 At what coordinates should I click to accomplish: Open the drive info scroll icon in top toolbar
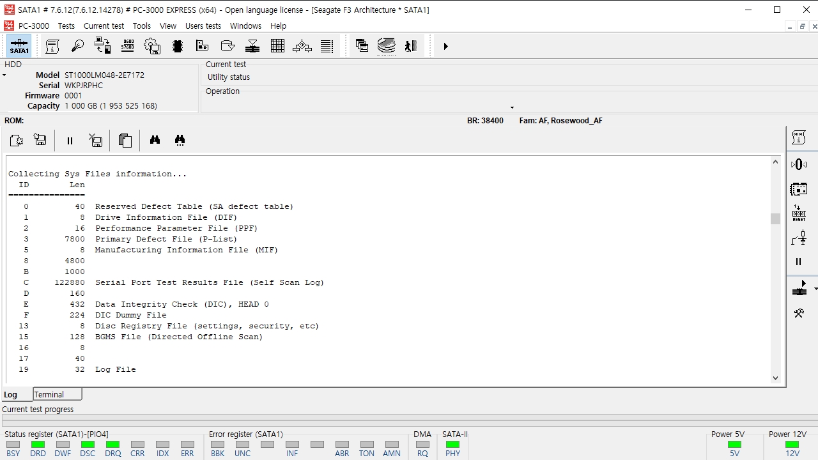click(x=53, y=46)
